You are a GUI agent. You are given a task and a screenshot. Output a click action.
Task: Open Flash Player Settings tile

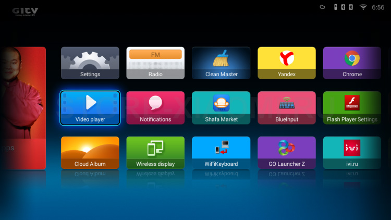[x=352, y=108]
